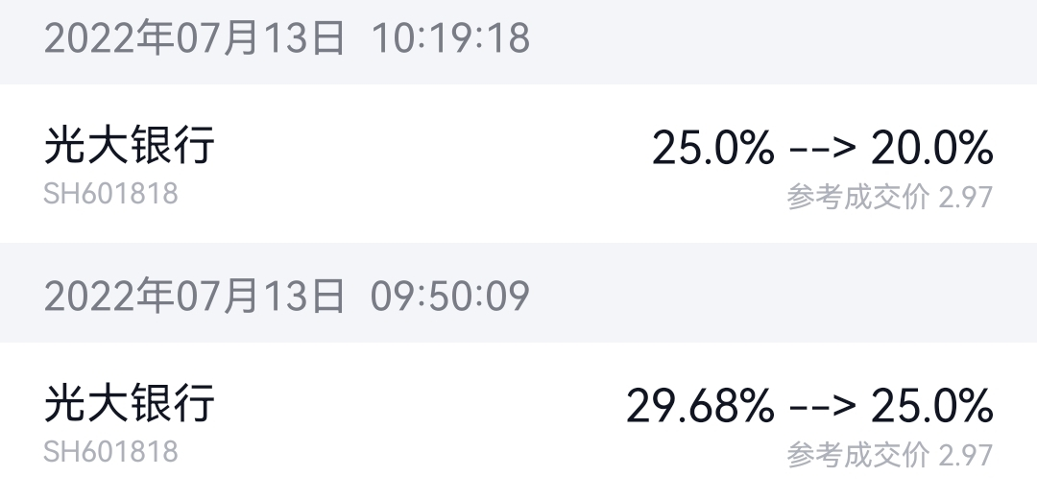Open 光大银行 in the 09:50:09 record
Screen dimensions: 1037x500
point(130,403)
